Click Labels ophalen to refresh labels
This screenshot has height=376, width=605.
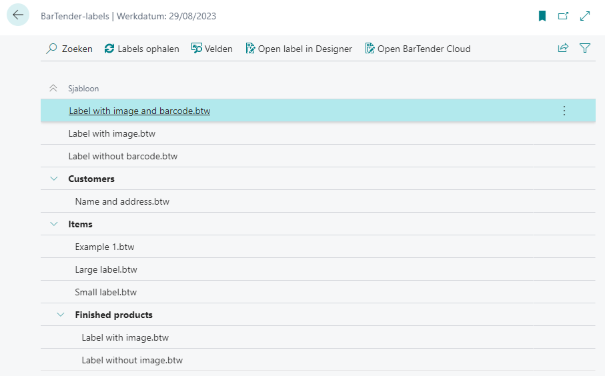click(141, 49)
